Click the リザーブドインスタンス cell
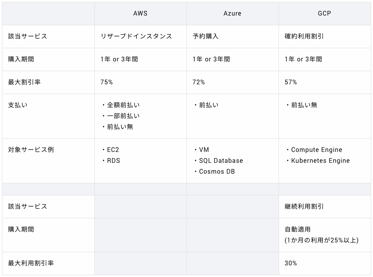This screenshot has width=373, height=277. click(136, 36)
